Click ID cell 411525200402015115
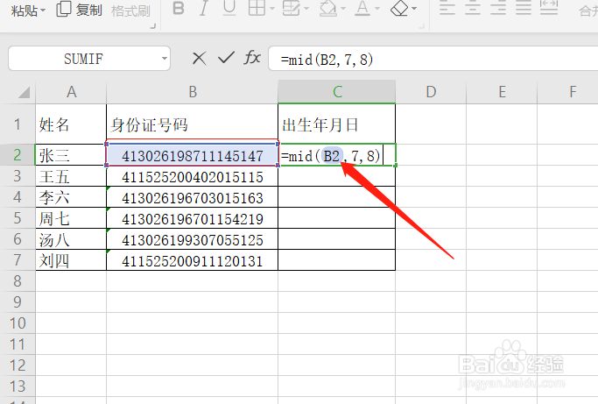 [x=193, y=176]
